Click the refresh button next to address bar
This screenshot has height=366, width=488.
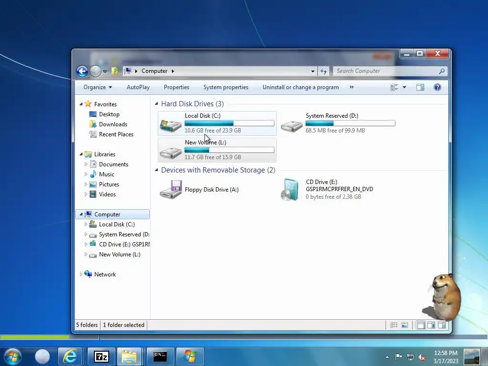pos(324,71)
